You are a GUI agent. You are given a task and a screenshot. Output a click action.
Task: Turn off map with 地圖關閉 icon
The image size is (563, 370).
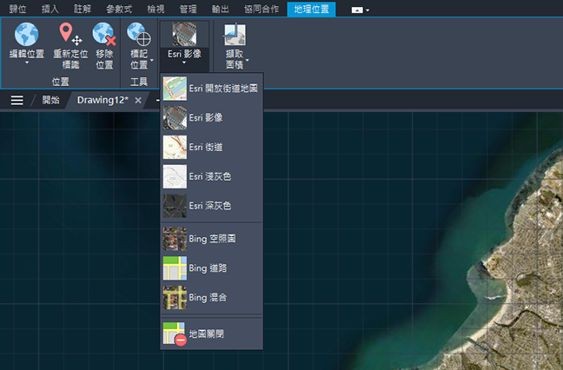pos(175,334)
